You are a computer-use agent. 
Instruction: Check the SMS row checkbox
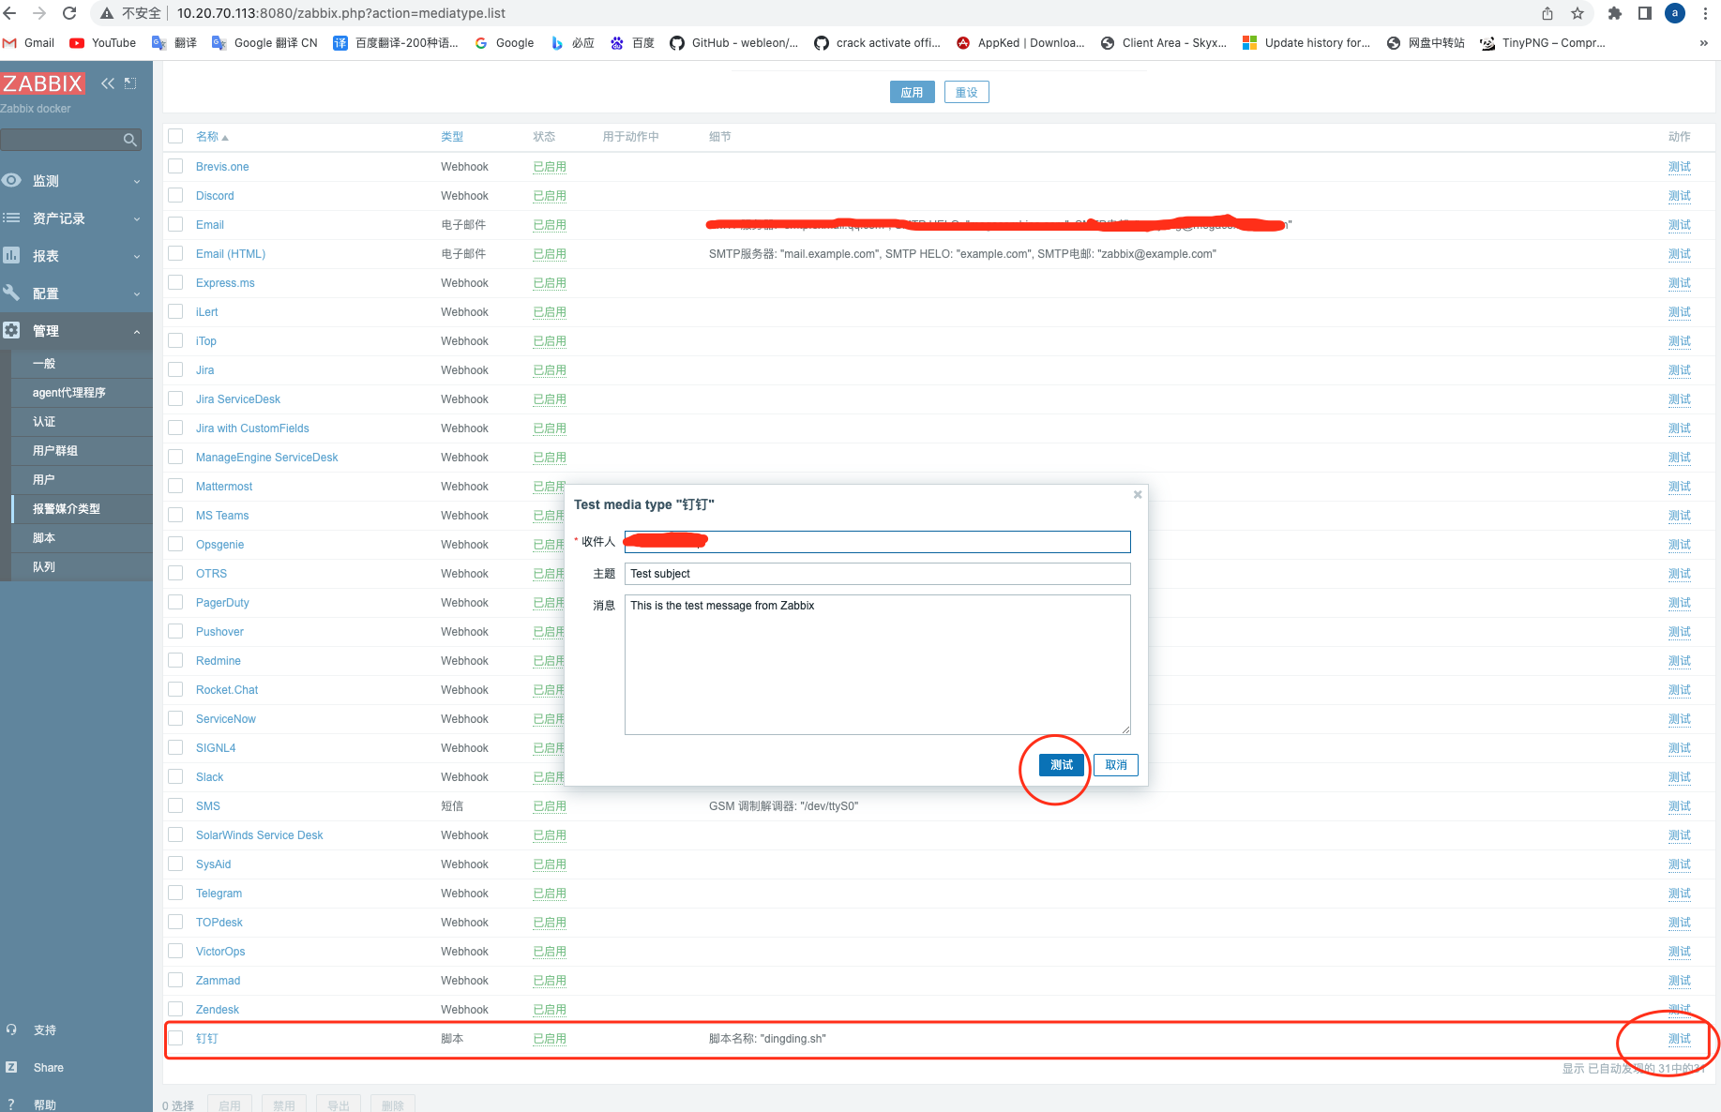click(175, 805)
